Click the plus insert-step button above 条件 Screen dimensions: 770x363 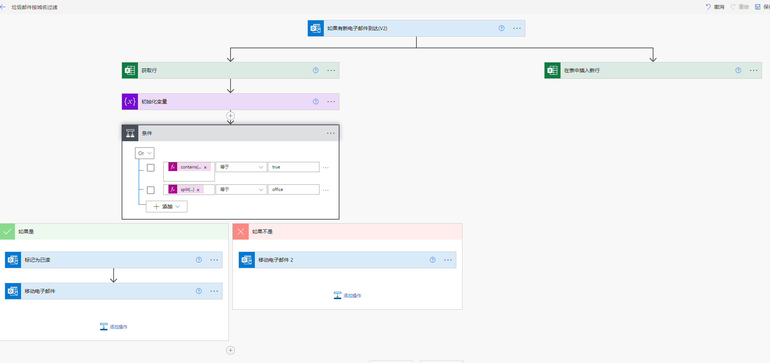(x=231, y=116)
